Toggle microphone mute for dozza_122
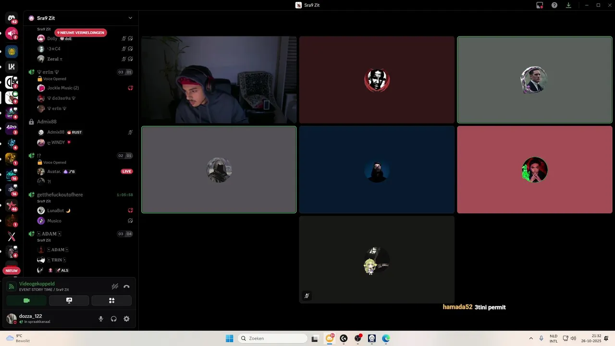Viewport: 615px width, 346px height. pos(101,319)
